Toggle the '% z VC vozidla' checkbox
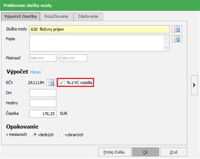The height and width of the screenshot is (159, 200). (62, 82)
